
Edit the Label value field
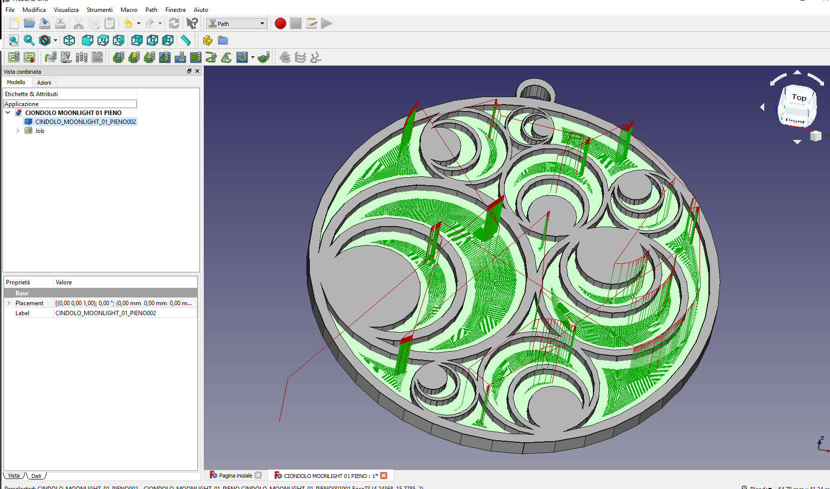click(125, 313)
